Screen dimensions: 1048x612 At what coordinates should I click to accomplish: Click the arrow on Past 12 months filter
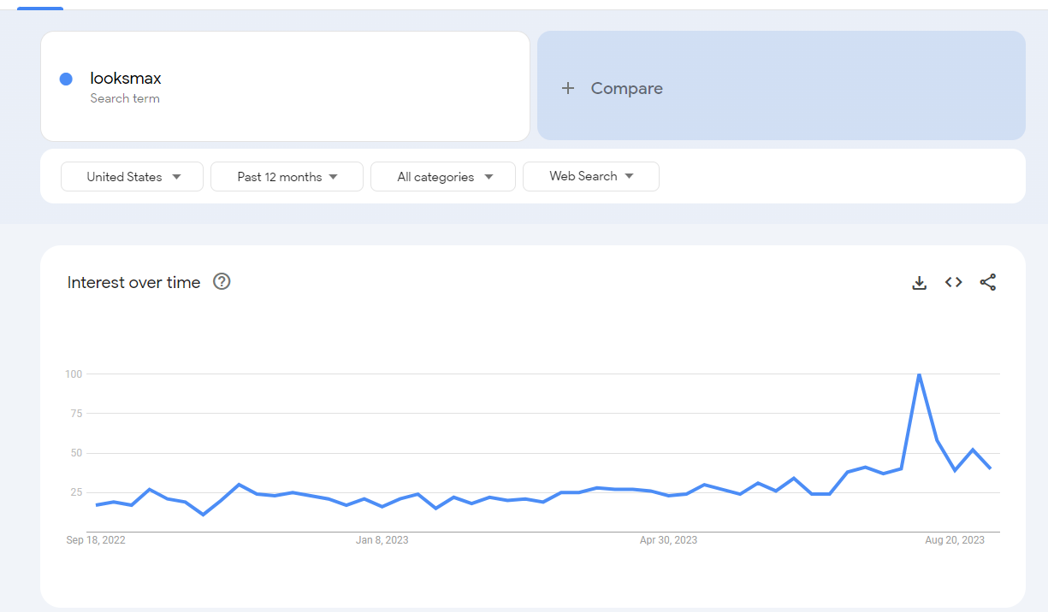333,177
